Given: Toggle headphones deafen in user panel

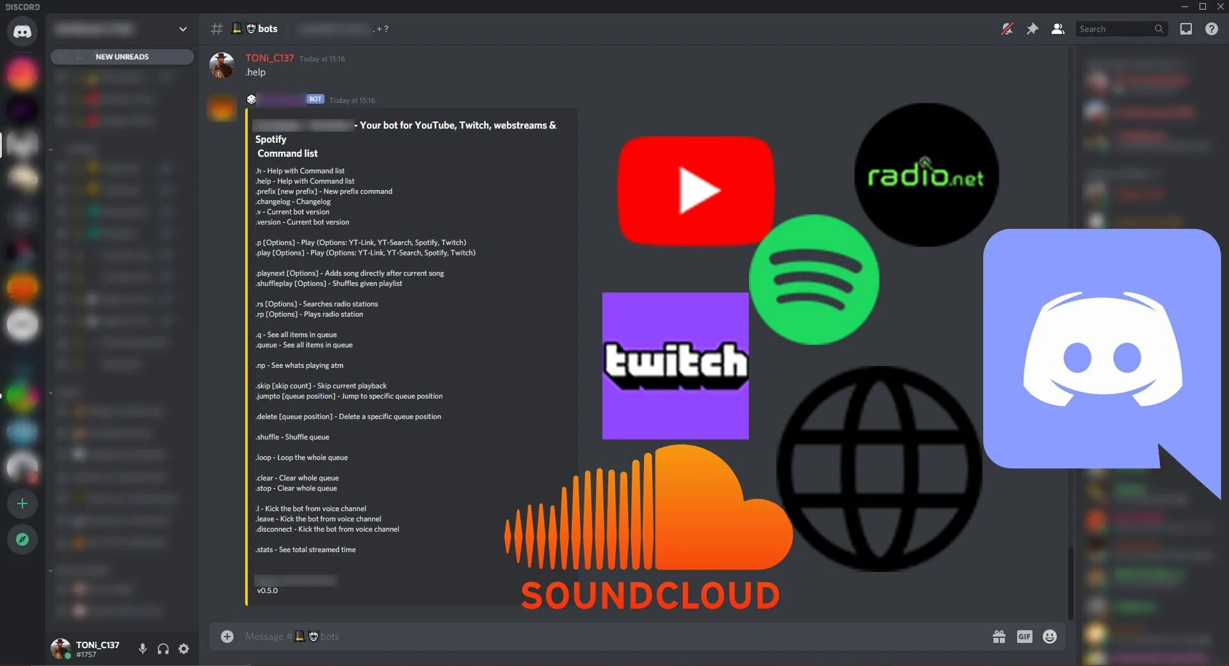Looking at the screenshot, I should pos(163,649).
